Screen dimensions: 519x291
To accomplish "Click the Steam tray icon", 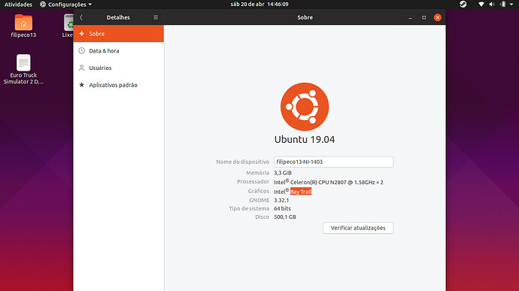I will pos(463,5).
